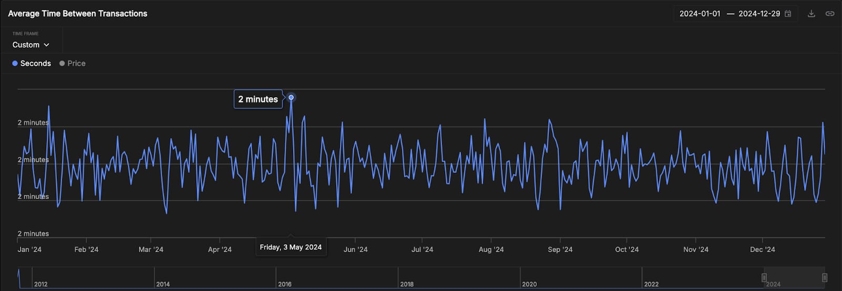
Task: Toggle the Price series legend
Action: coord(72,63)
